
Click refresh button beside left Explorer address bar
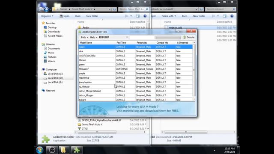tap(114, 9)
